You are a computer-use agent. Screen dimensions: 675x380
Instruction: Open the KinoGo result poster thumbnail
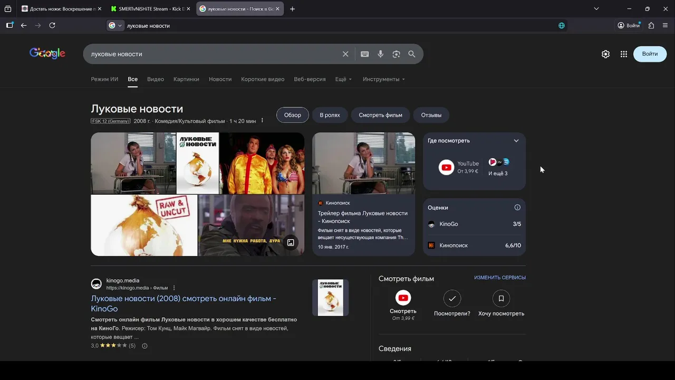[331, 298]
